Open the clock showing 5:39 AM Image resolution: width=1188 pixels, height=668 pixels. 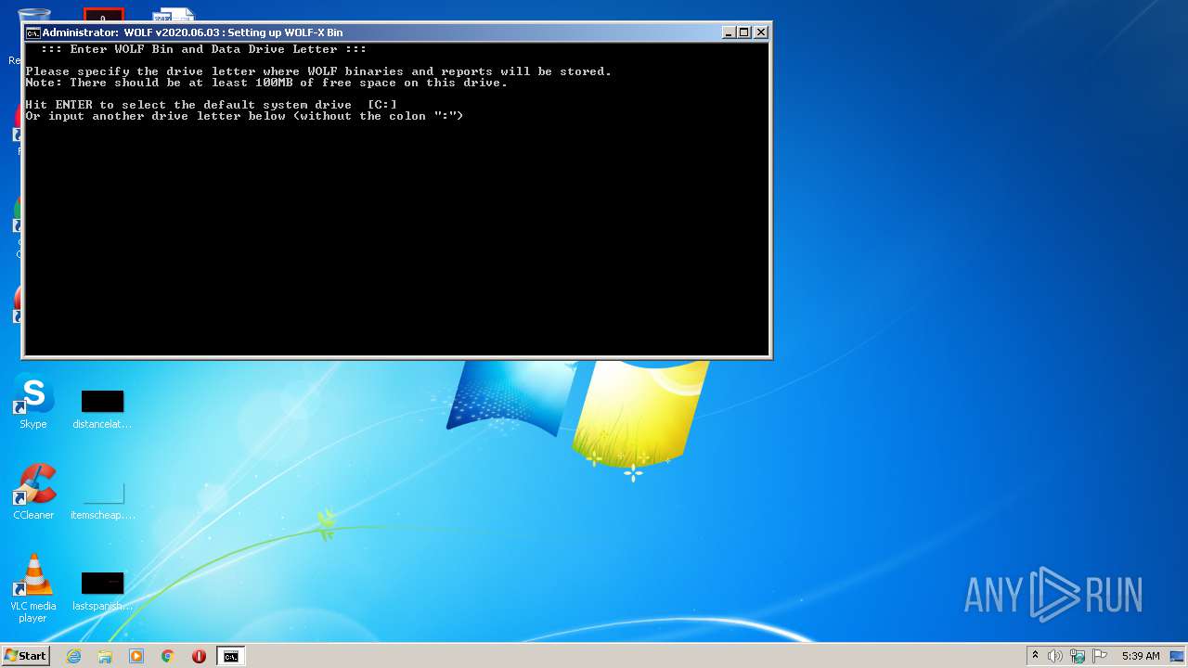coord(1141,656)
